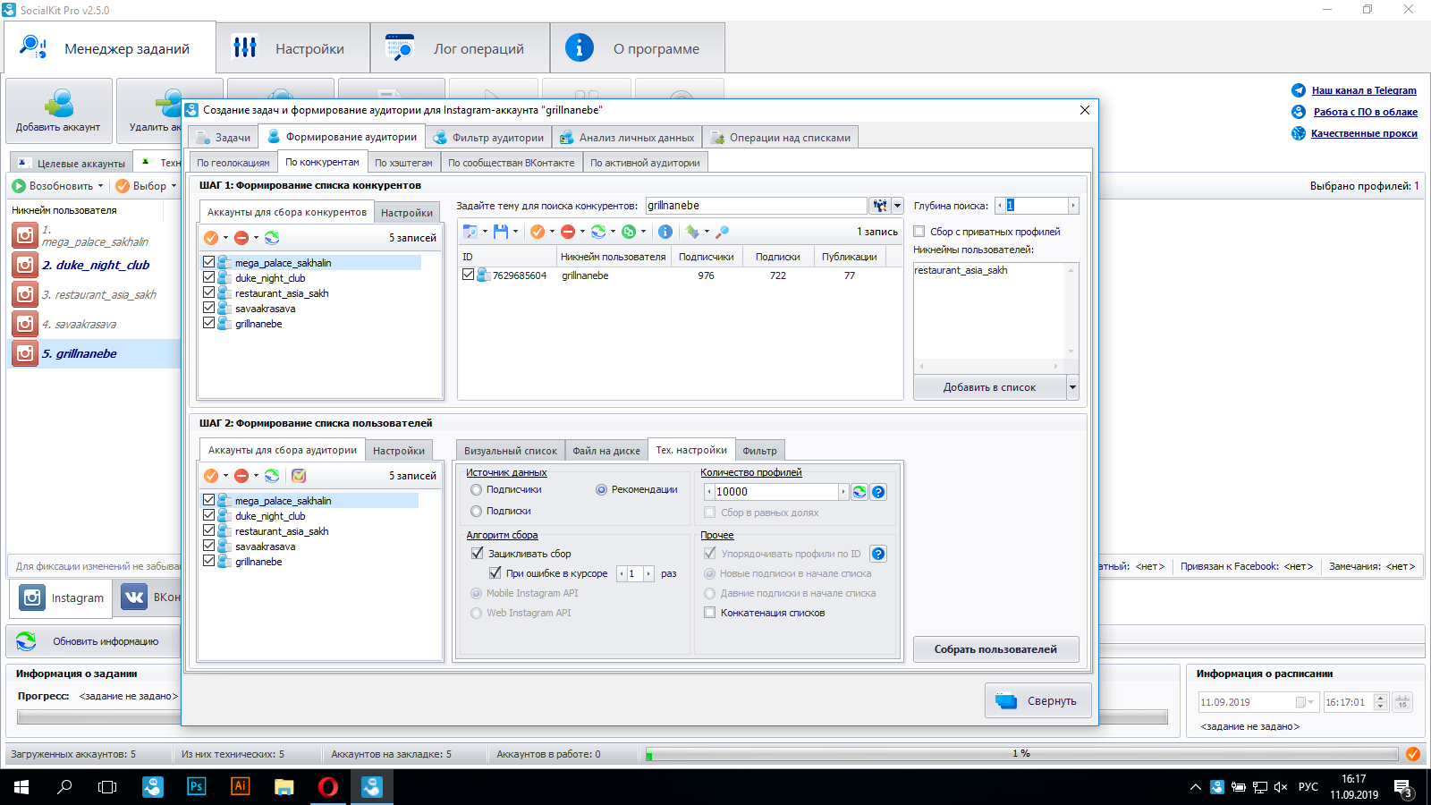
Task: Open 'Визуальный список' tab in step 2
Action: (x=511, y=451)
